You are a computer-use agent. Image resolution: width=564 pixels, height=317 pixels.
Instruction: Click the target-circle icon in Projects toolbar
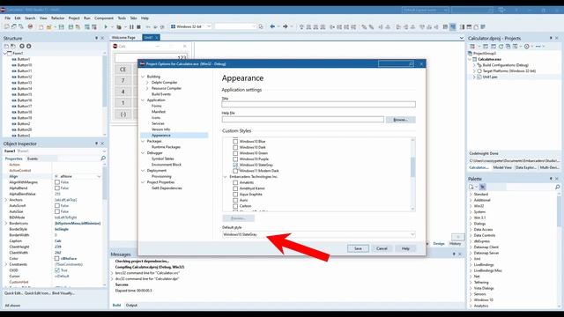527,47
